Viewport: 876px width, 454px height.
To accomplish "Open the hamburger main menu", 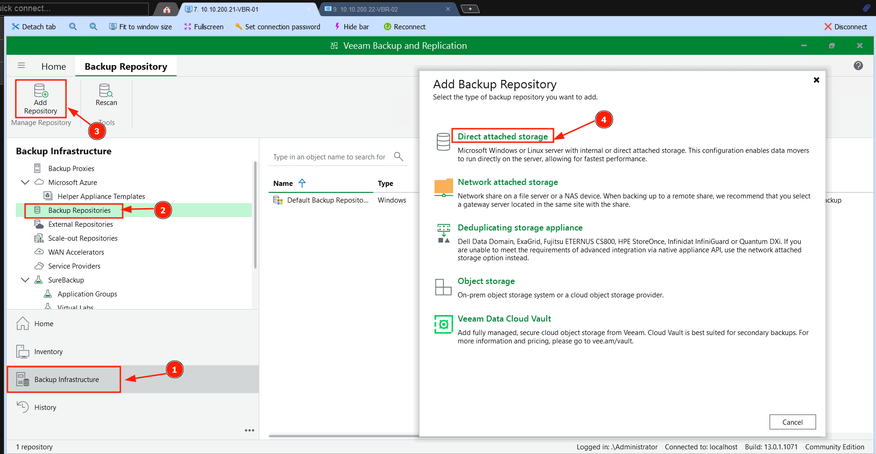I will coord(21,66).
